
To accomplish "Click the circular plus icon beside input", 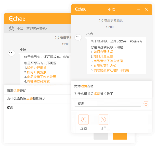I will [x=146, y=104].
